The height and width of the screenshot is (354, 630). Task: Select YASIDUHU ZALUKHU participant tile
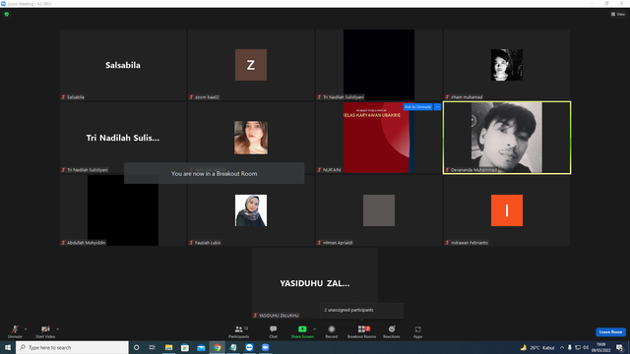tap(315, 283)
